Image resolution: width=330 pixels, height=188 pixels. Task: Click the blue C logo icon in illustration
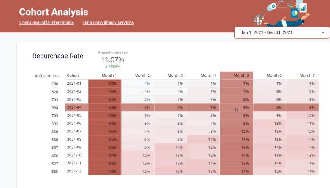click(x=273, y=6)
